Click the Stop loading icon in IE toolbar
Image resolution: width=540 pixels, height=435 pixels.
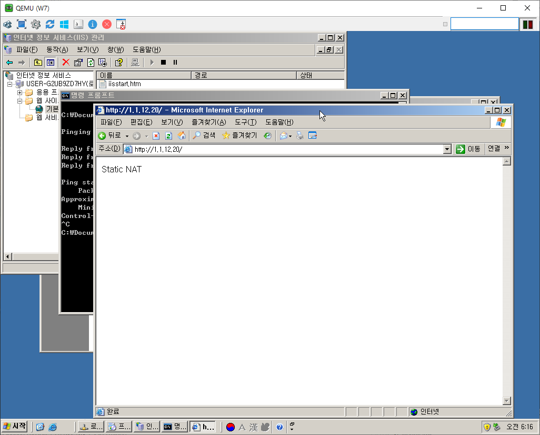click(156, 136)
